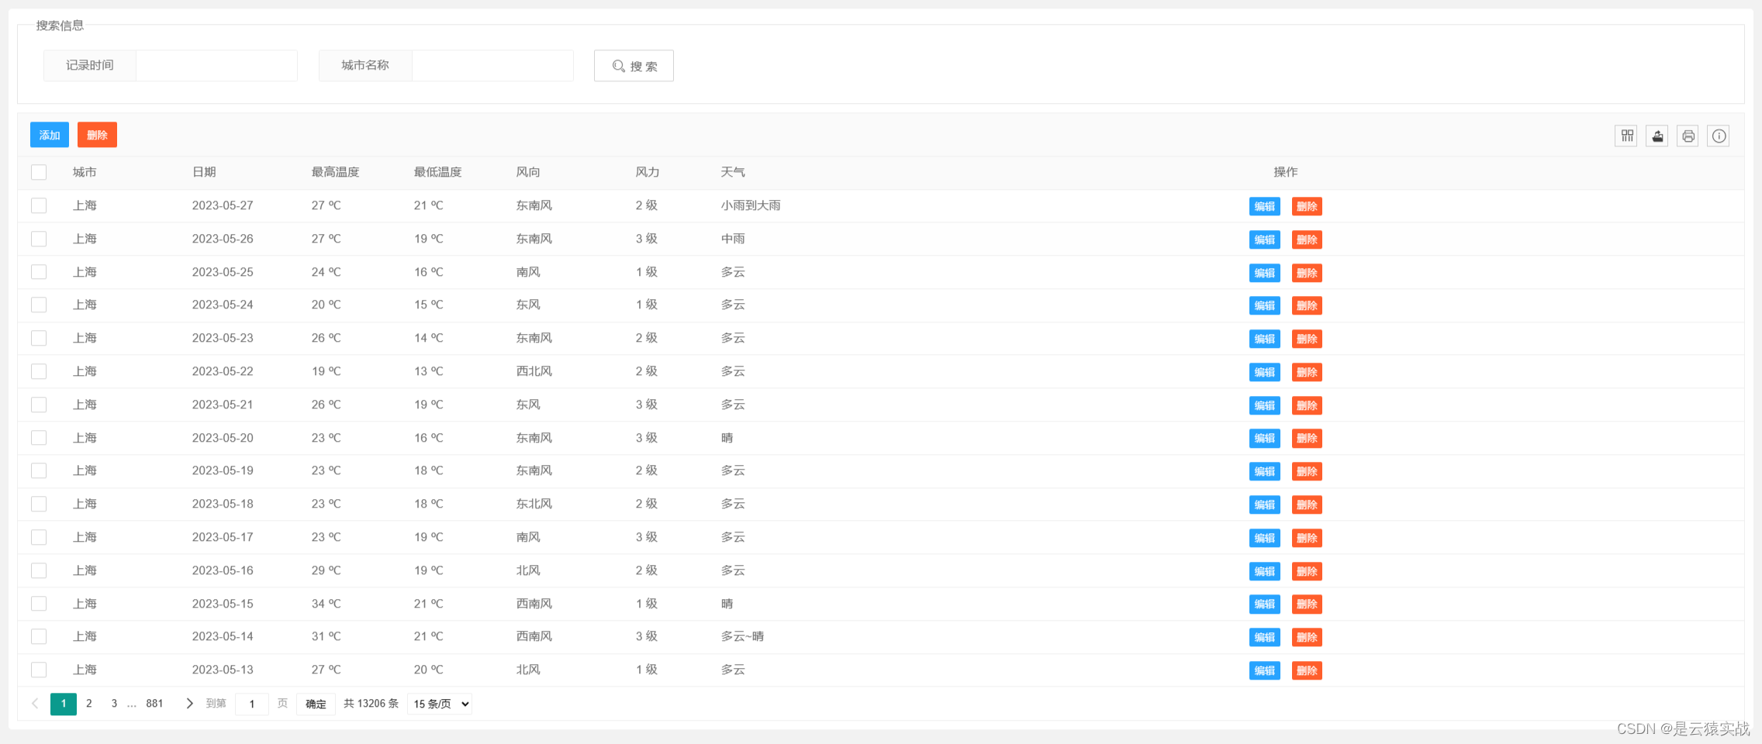Edit the 2023-05-15 record
This screenshot has height=744, width=1762.
[1265, 604]
